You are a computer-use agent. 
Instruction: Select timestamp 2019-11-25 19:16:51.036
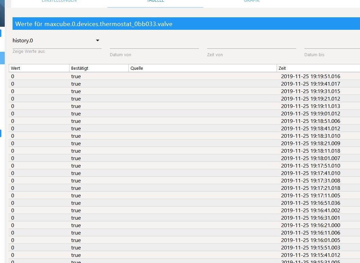[x=311, y=203]
